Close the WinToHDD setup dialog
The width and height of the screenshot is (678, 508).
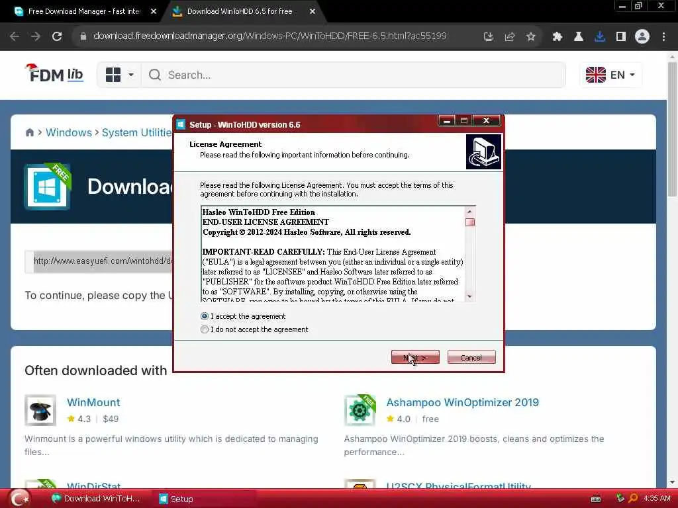coord(486,121)
